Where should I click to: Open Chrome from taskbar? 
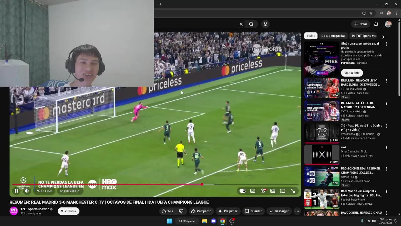coord(222,221)
